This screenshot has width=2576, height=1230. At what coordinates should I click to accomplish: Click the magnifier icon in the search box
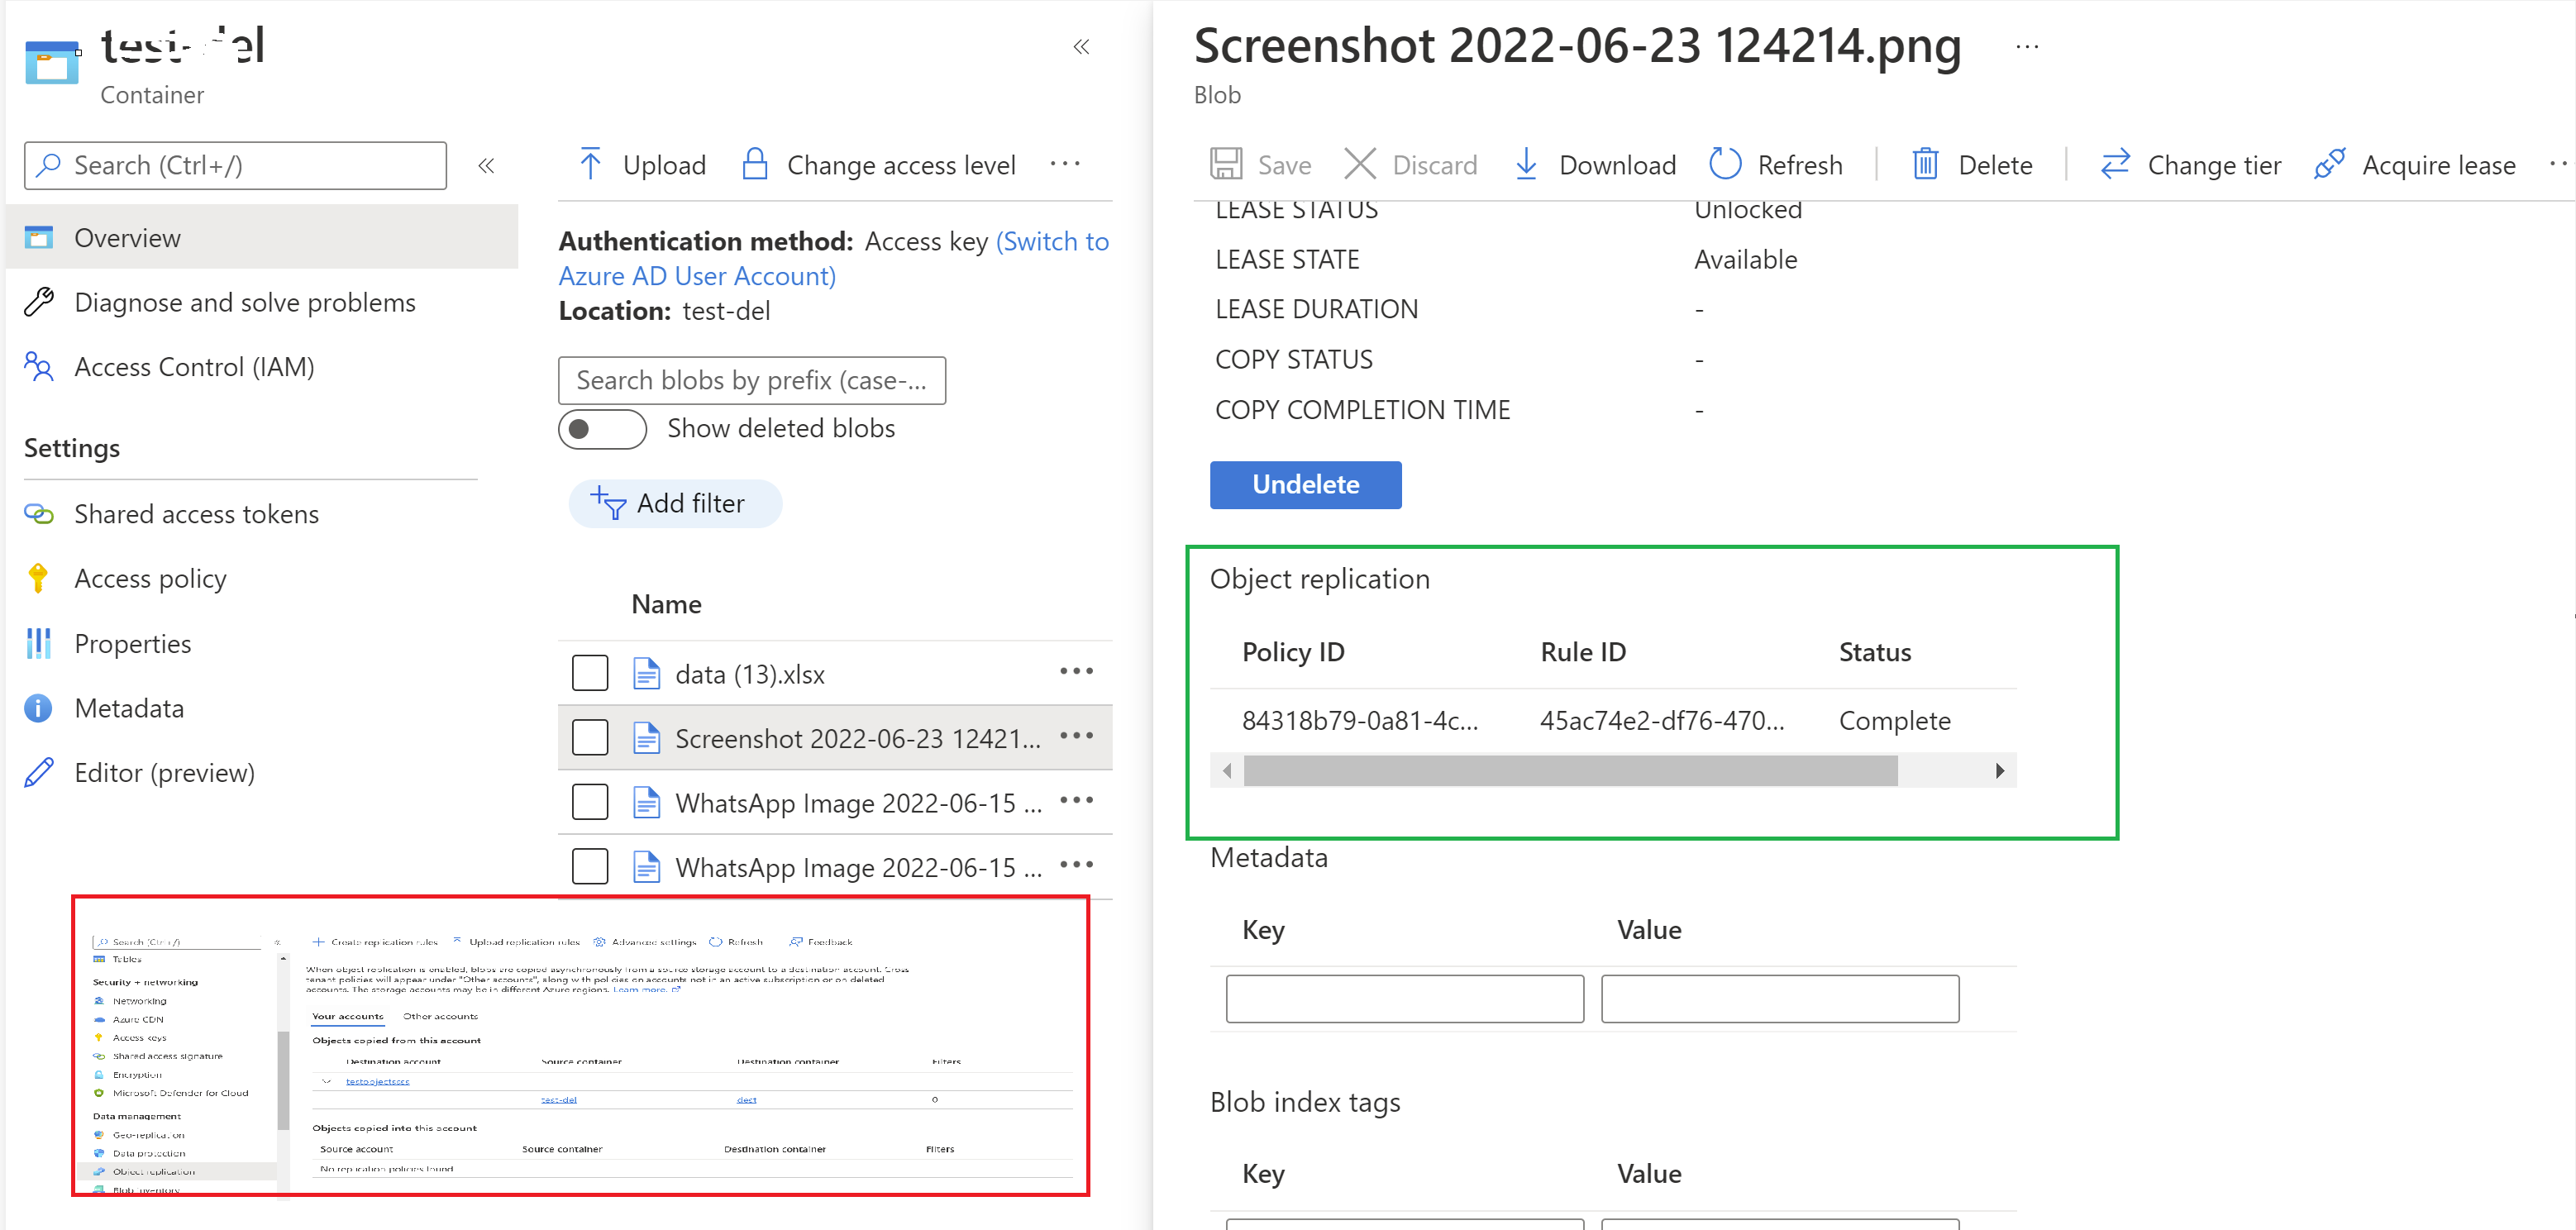pyautogui.click(x=48, y=165)
